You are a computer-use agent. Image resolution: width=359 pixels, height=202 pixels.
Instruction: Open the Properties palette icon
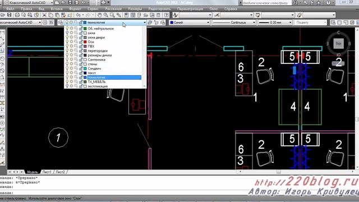pos(126,15)
